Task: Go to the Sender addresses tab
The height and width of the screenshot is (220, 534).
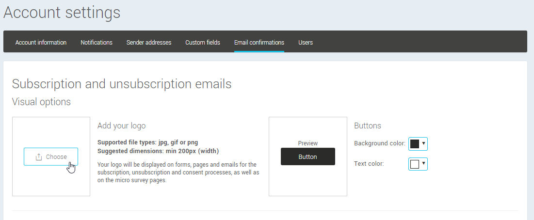Action: click(x=149, y=43)
